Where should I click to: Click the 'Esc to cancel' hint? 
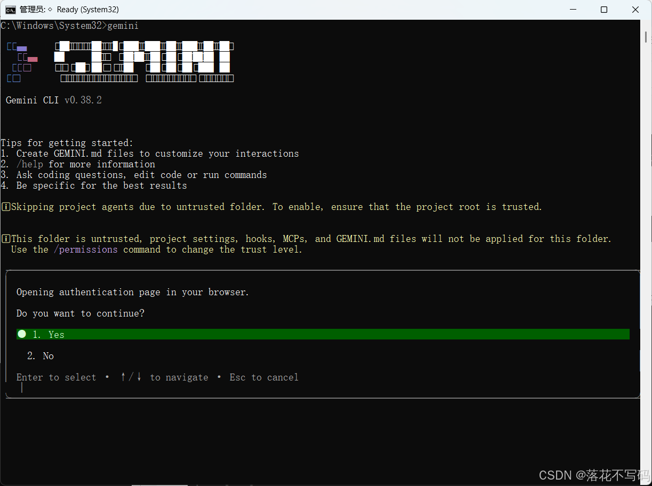click(264, 377)
